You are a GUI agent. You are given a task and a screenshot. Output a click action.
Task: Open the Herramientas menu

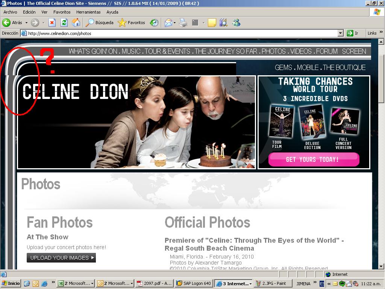tap(88, 12)
